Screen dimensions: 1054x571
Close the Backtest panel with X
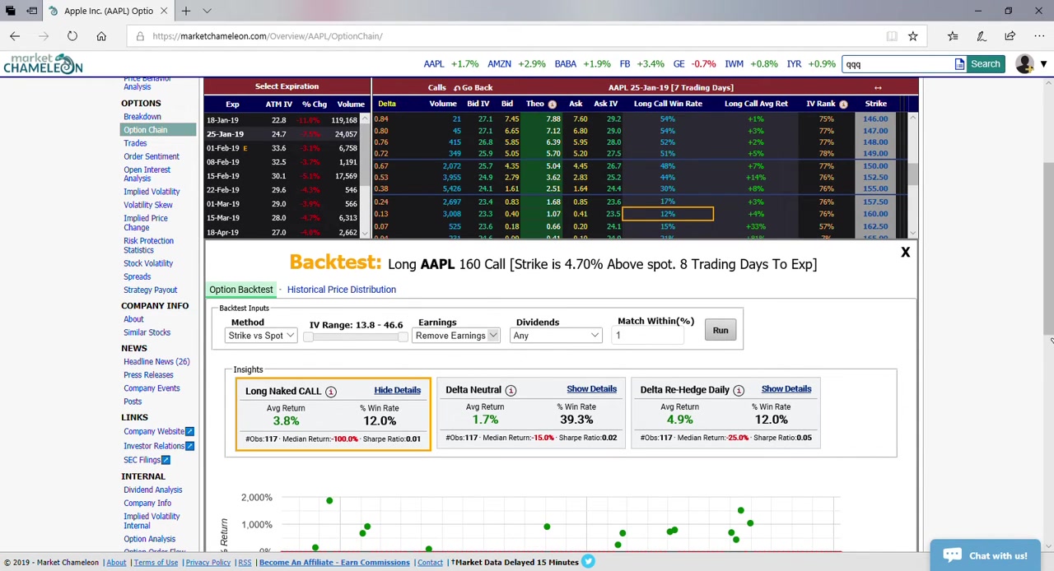905,253
